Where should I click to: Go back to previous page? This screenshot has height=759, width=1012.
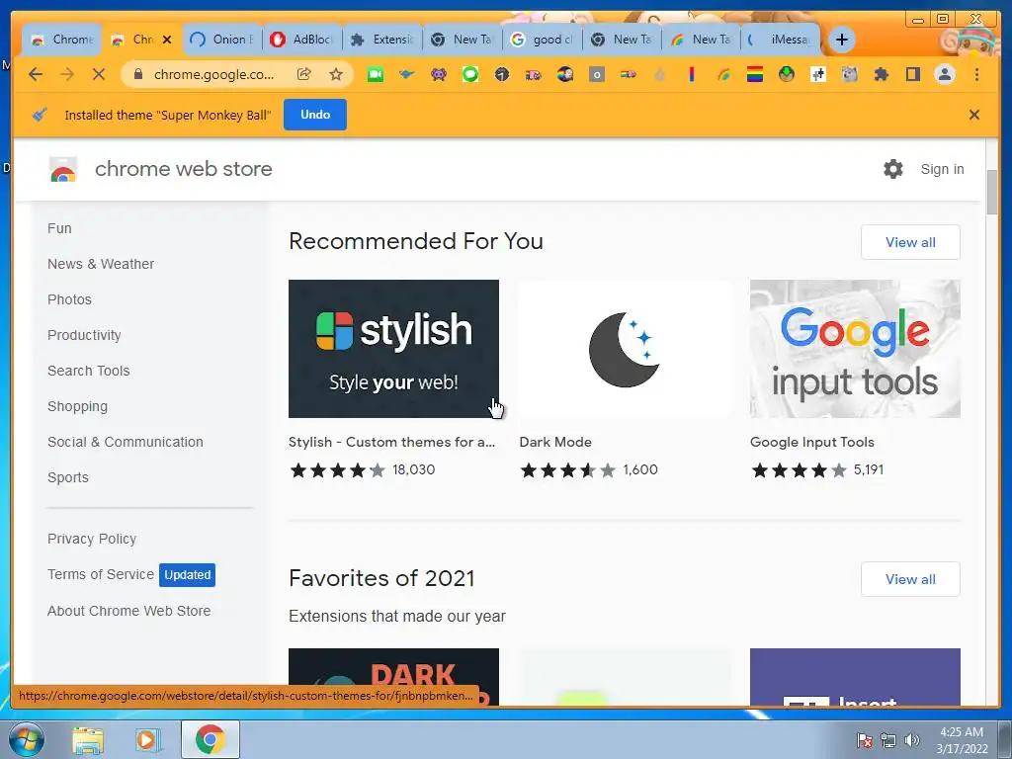36,75
